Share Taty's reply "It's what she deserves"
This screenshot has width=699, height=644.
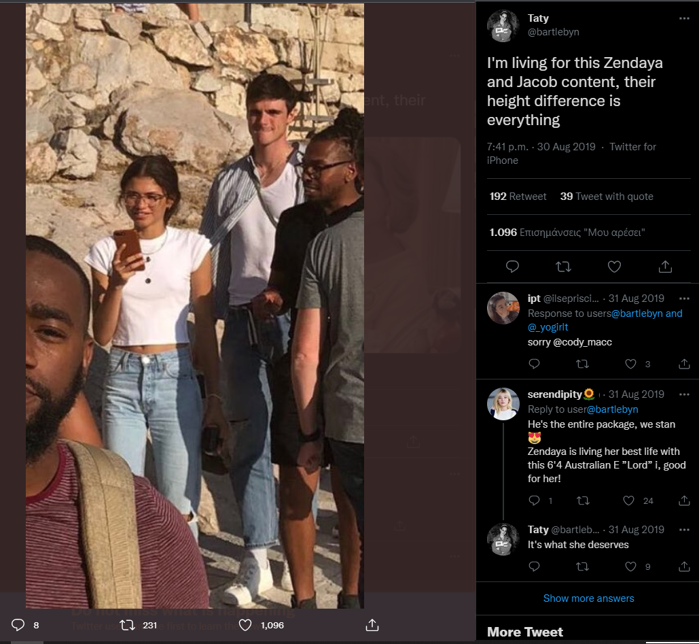pos(684,566)
